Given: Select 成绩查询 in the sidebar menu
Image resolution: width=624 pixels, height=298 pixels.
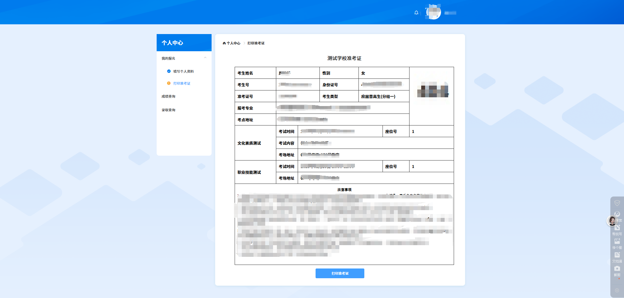Looking at the screenshot, I should point(168,96).
